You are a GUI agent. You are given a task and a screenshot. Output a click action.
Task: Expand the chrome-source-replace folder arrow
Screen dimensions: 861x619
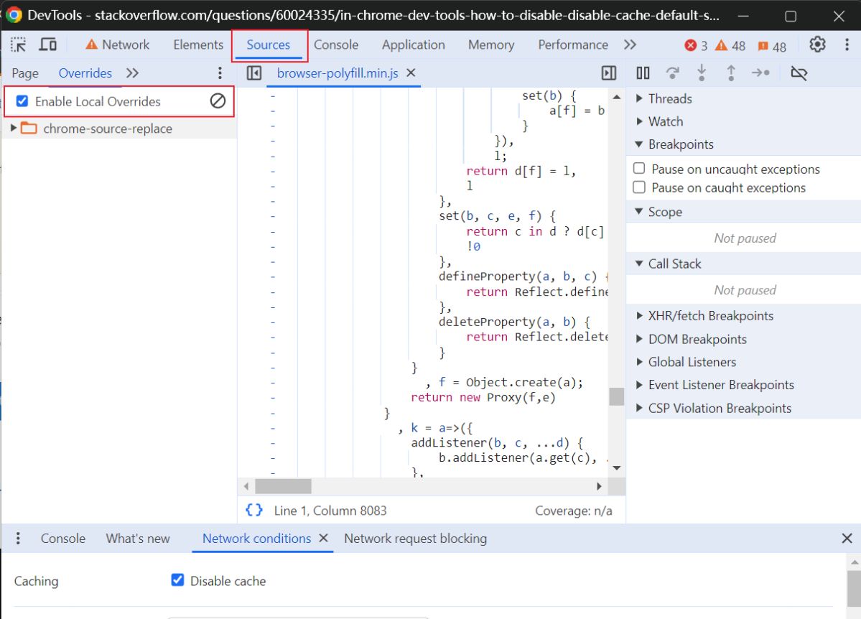point(13,128)
